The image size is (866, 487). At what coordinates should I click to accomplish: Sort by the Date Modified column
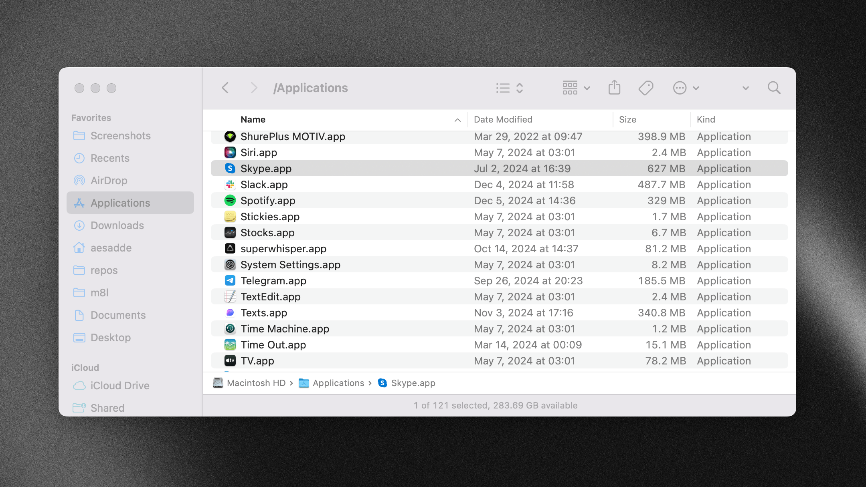click(502, 119)
